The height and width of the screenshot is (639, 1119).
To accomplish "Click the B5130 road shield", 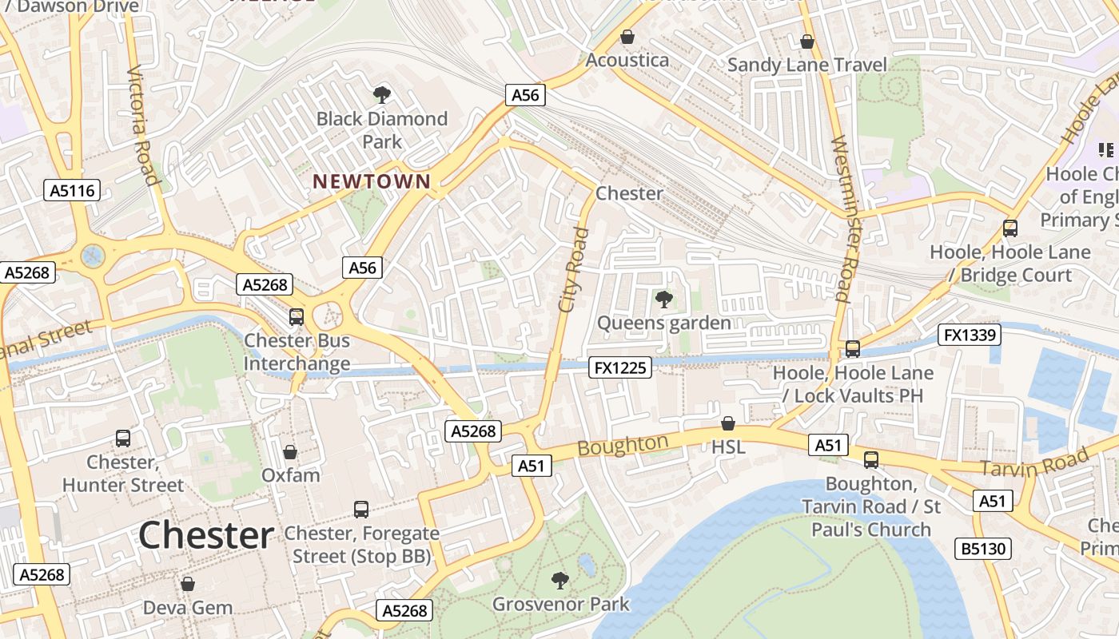I will coord(983,550).
